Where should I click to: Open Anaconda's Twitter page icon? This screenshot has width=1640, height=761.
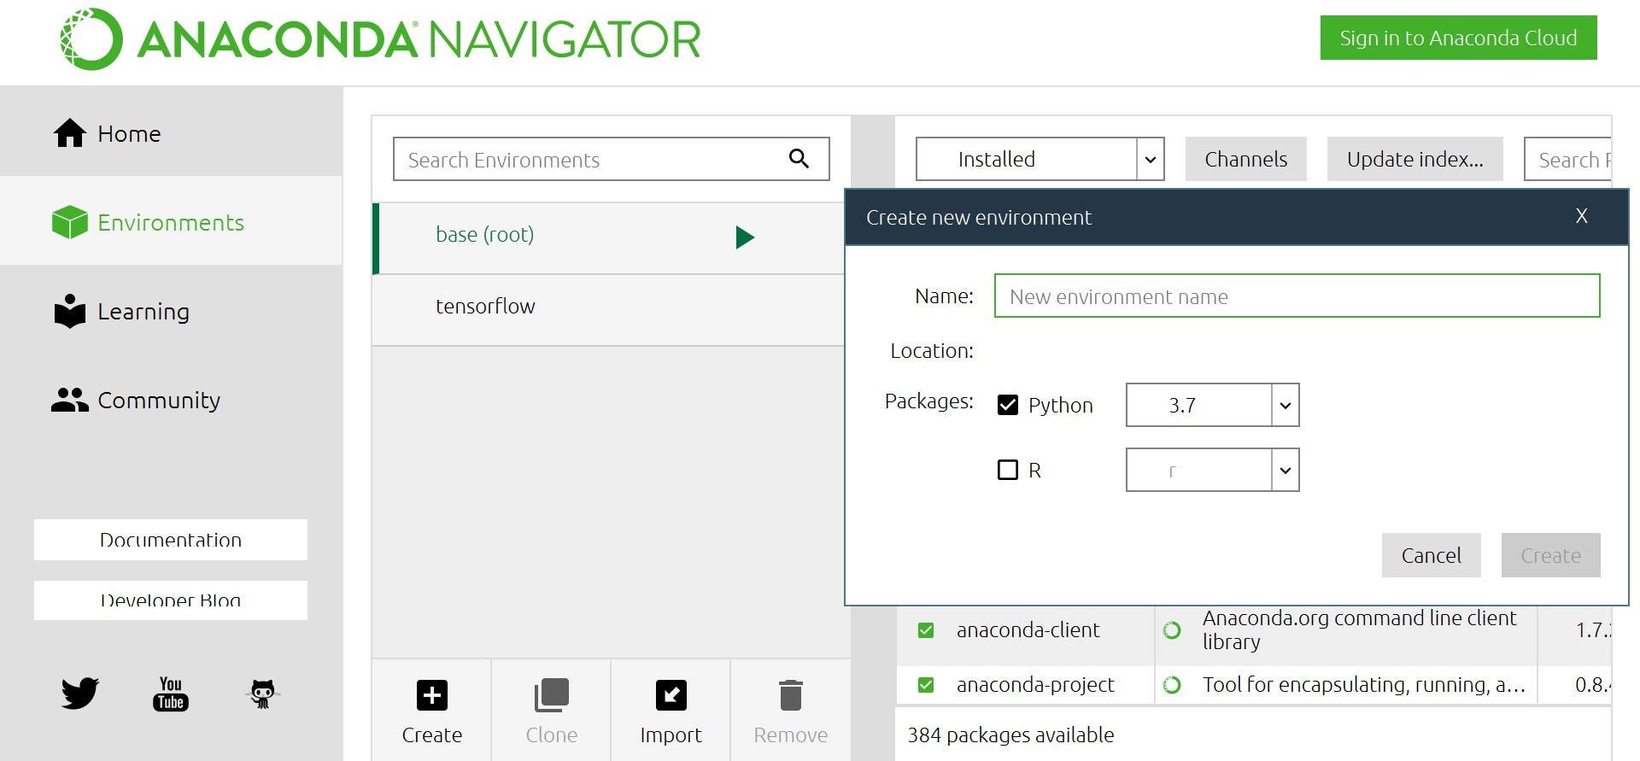tap(80, 693)
